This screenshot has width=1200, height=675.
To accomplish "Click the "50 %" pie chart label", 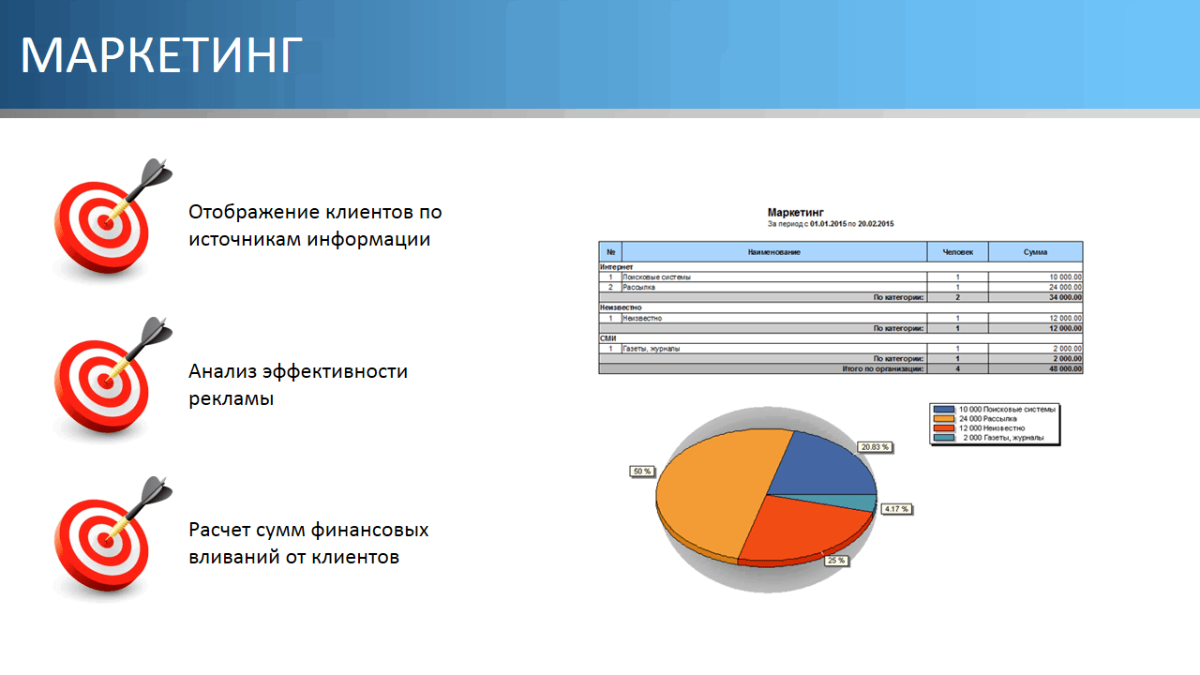I will point(641,471).
